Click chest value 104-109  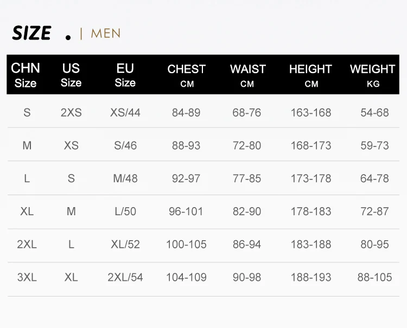(186, 277)
